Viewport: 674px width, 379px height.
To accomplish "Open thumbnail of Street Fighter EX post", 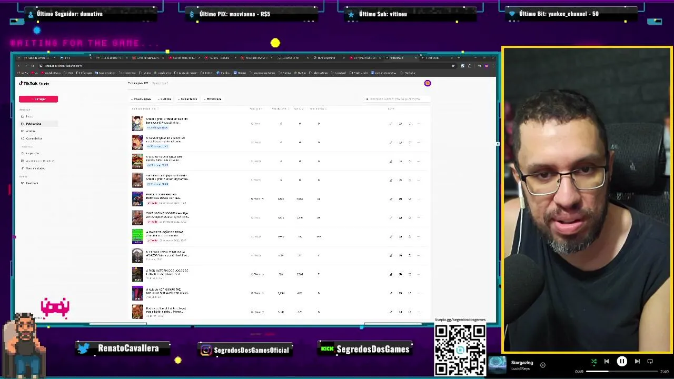I will pyautogui.click(x=137, y=143).
